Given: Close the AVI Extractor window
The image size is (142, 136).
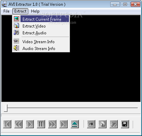Looking at the screenshot, I should coord(135,4).
